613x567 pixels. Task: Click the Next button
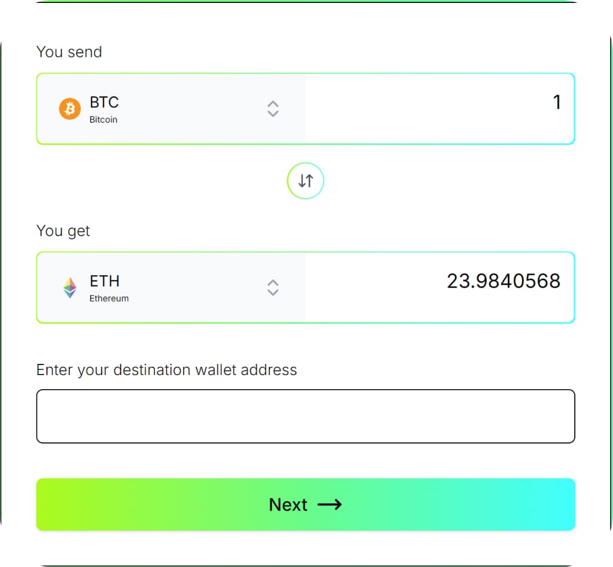[x=305, y=504]
